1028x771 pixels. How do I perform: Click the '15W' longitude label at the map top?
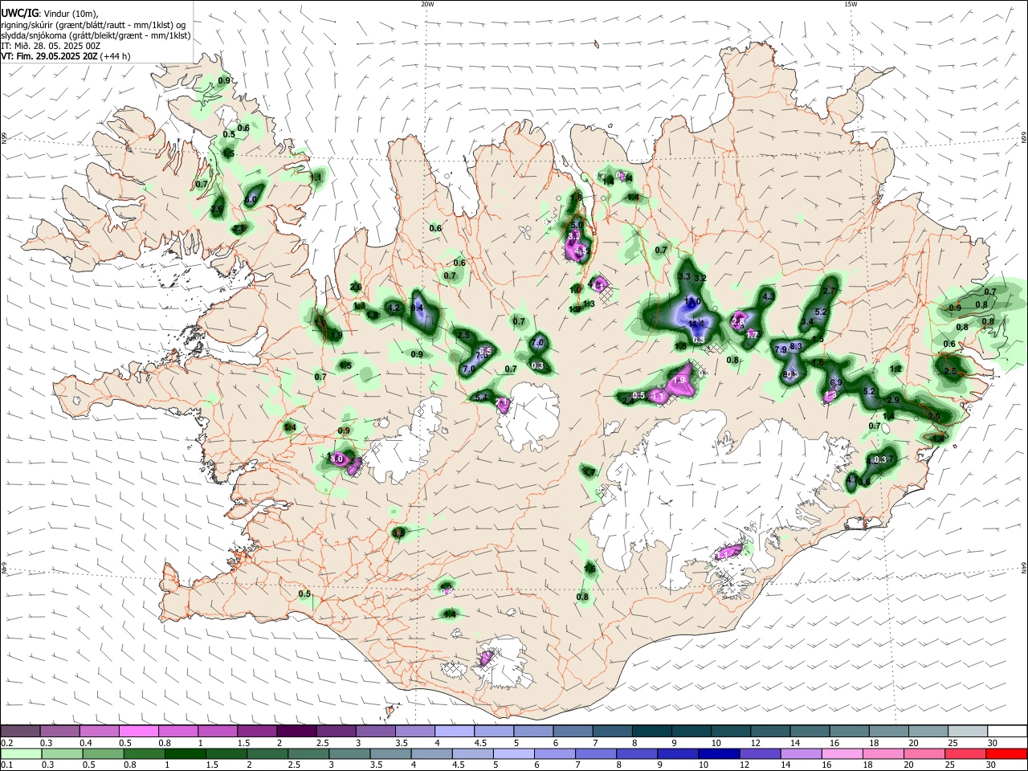(851, 4)
